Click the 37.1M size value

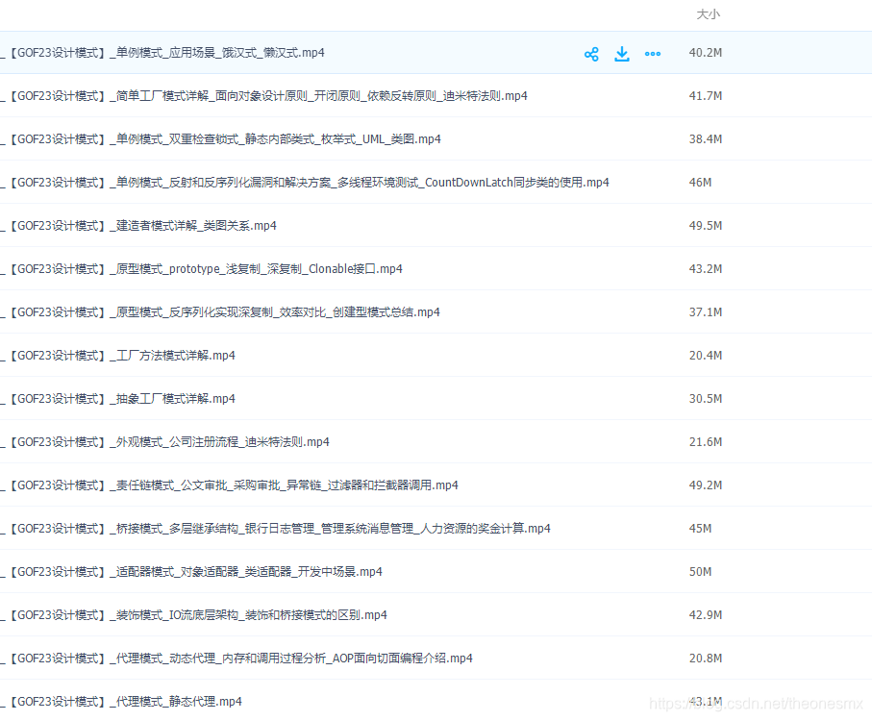705,313
